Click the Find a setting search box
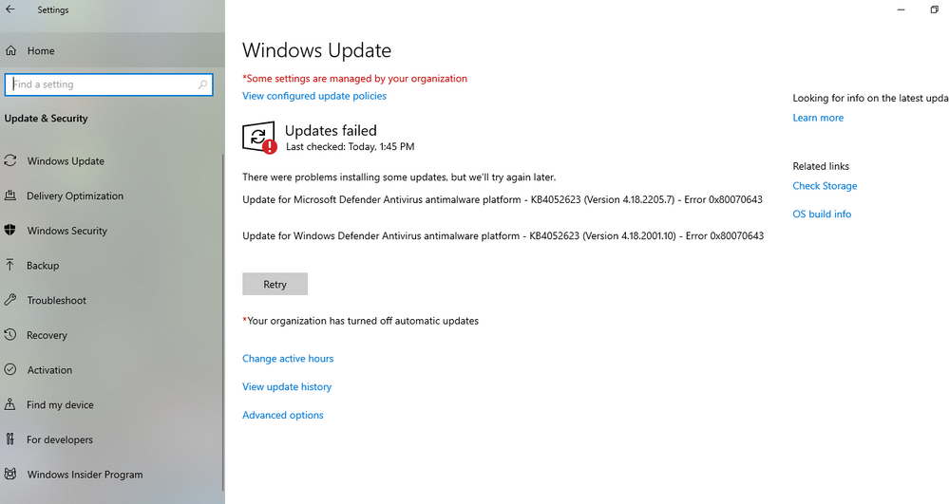Image resolution: width=949 pixels, height=504 pixels. click(109, 84)
